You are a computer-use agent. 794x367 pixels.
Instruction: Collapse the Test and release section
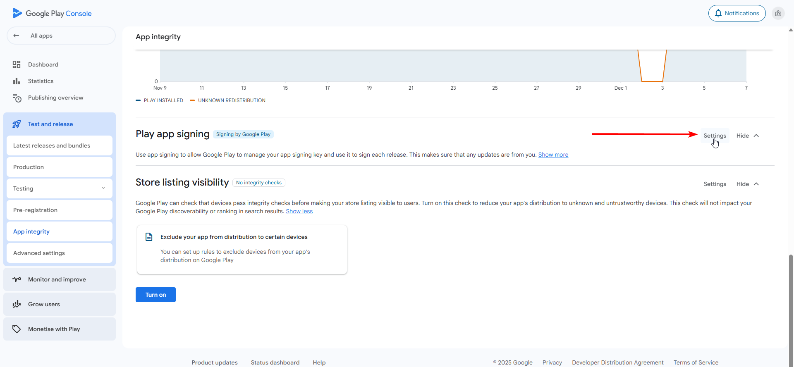coord(60,124)
